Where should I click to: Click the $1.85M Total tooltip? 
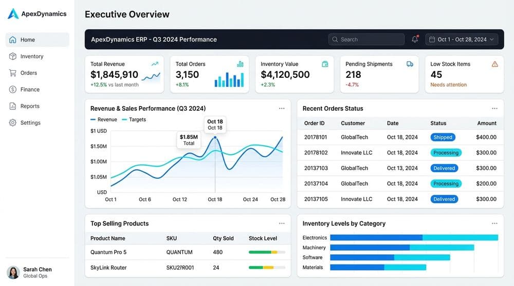[x=189, y=140]
